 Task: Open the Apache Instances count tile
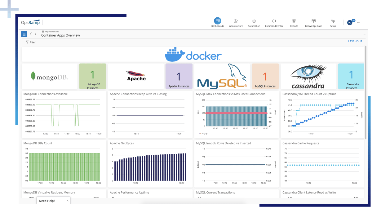[179, 76]
